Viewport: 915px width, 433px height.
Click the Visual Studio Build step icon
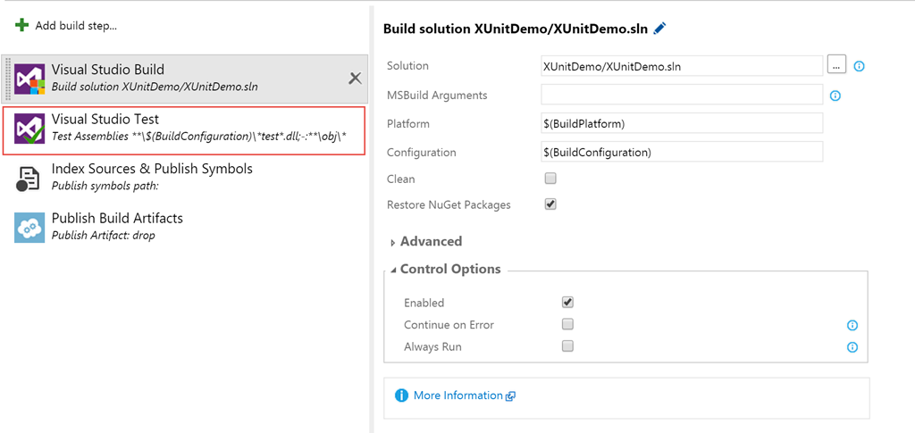click(x=29, y=79)
